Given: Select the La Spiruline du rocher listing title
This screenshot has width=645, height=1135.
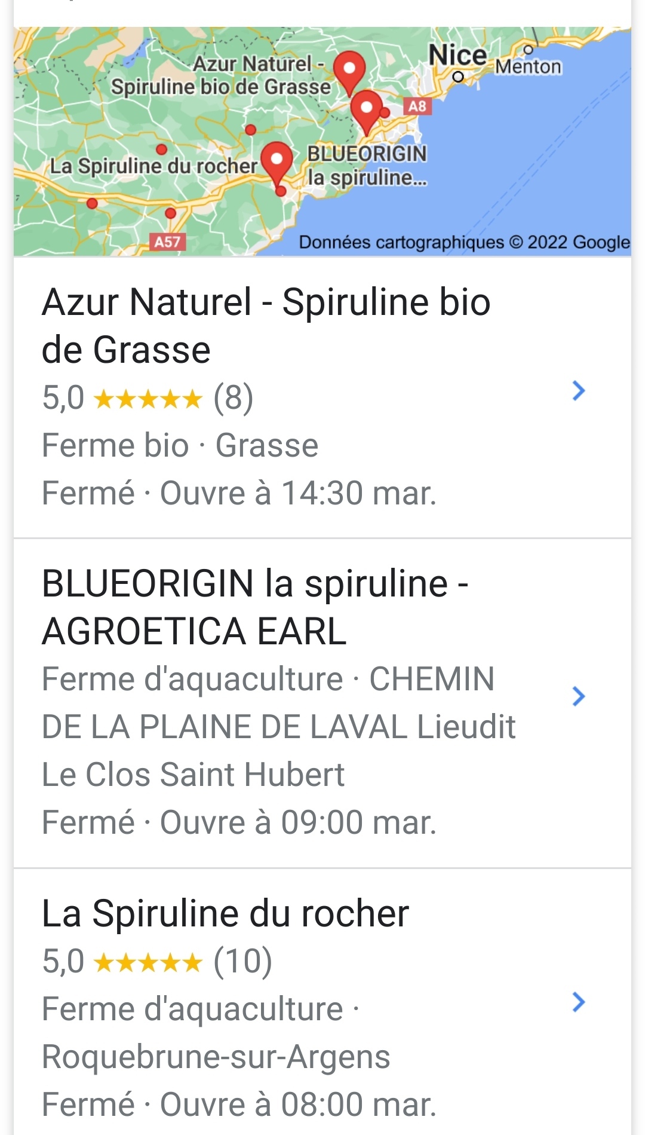Looking at the screenshot, I should coord(225,913).
